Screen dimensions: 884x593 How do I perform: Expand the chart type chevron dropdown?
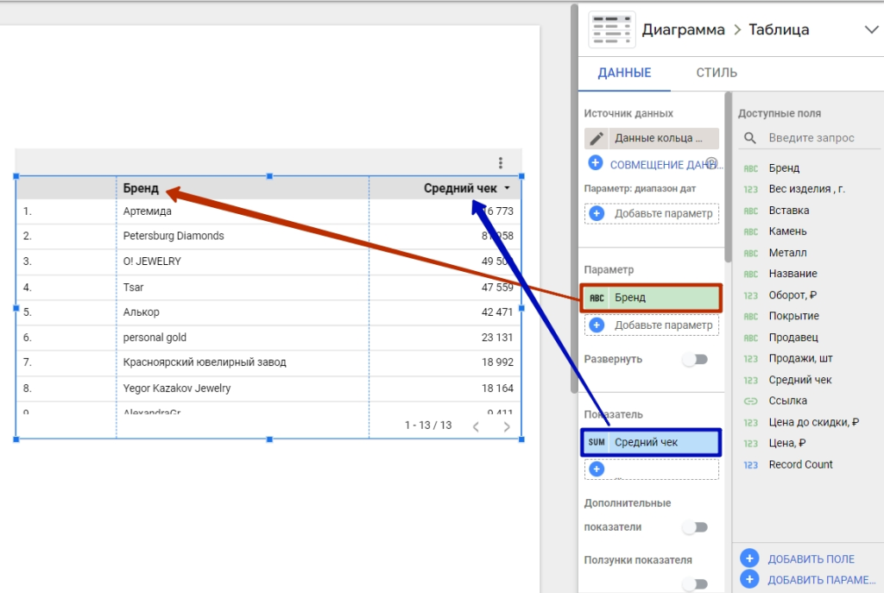(870, 29)
